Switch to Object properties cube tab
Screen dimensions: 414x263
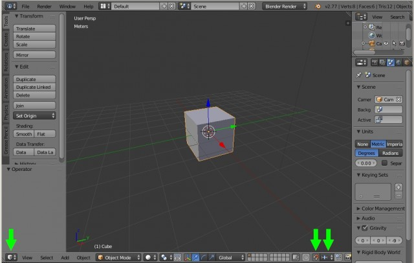tap(407, 62)
